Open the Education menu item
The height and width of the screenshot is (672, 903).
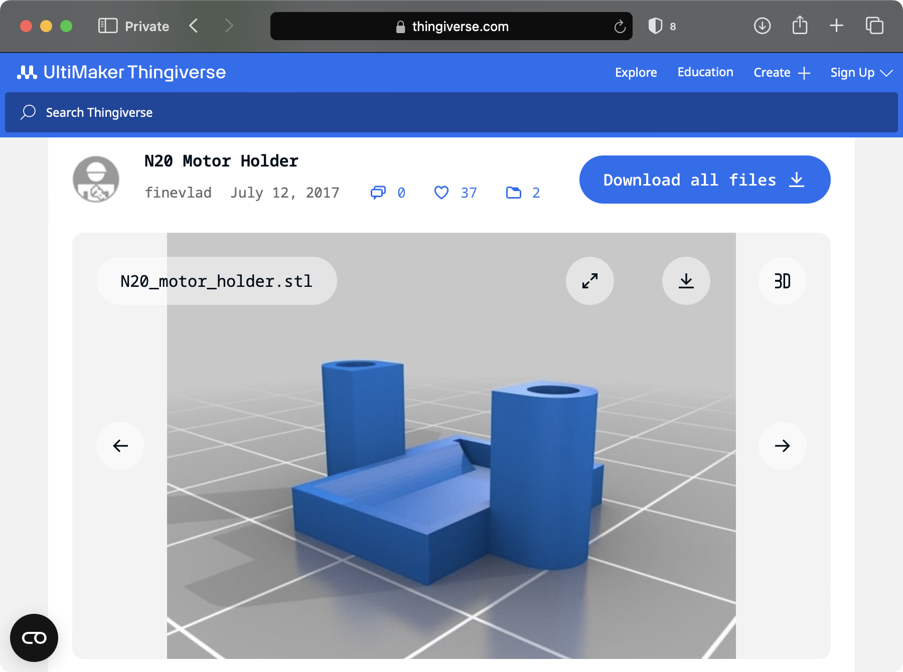(705, 73)
